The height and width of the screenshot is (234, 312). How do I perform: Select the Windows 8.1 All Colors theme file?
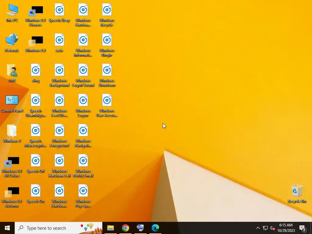click(12, 166)
